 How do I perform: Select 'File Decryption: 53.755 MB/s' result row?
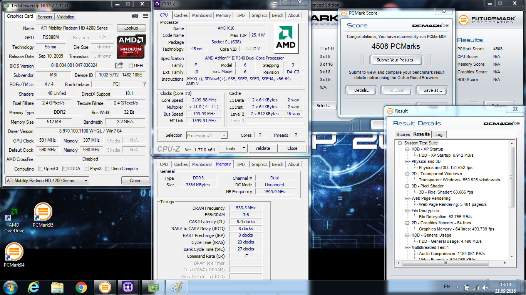point(445,217)
